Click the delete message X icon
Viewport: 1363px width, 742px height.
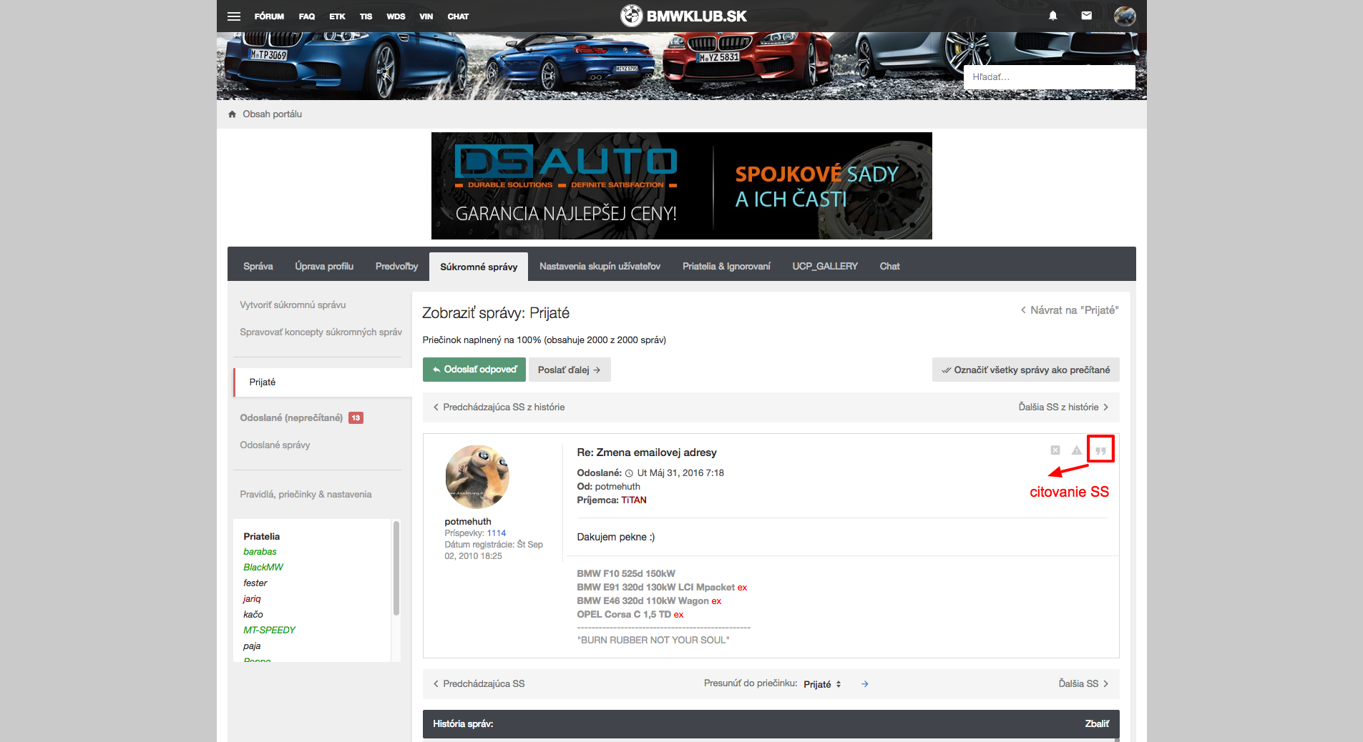pos(1055,450)
